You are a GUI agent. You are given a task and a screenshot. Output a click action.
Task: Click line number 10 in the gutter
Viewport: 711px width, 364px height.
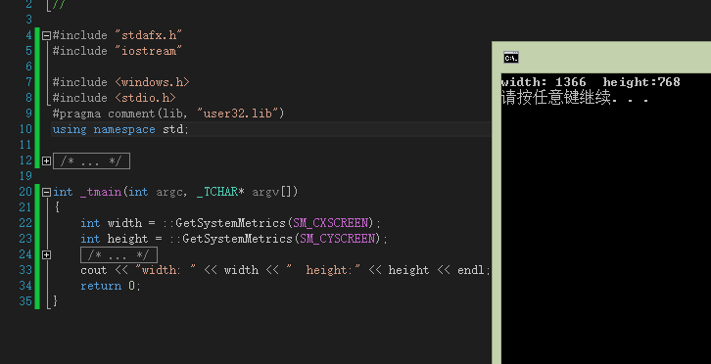tap(25, 129)
